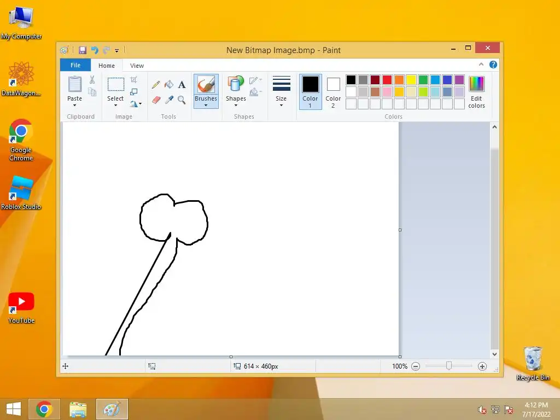
Task: Collapse the ribbon with the chevron
Action: pos(481,65)
